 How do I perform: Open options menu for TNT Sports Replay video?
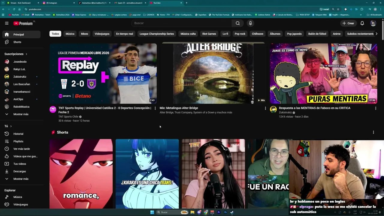pyautogui.click(x=155, y=108)
